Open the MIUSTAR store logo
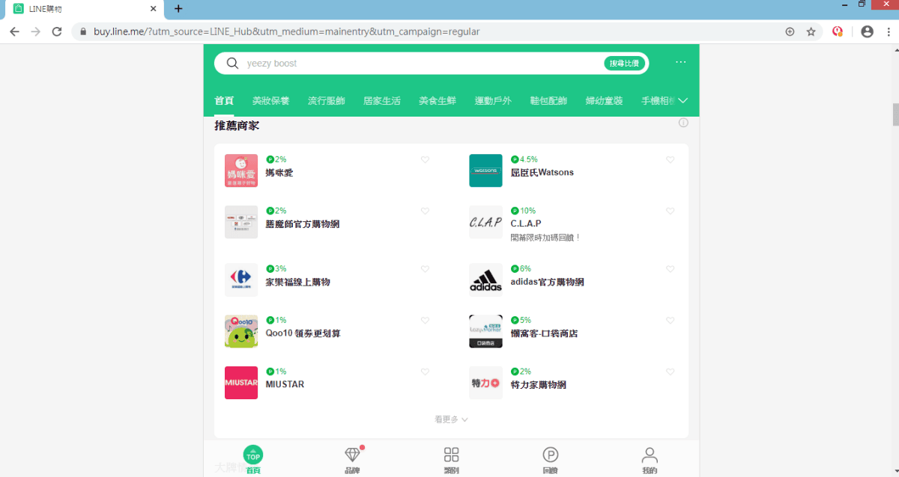The image size is (899, 477). point(241,383)
